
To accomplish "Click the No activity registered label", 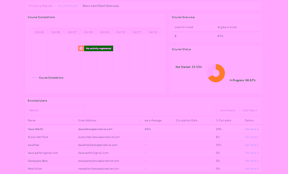I will coord(98,48).
